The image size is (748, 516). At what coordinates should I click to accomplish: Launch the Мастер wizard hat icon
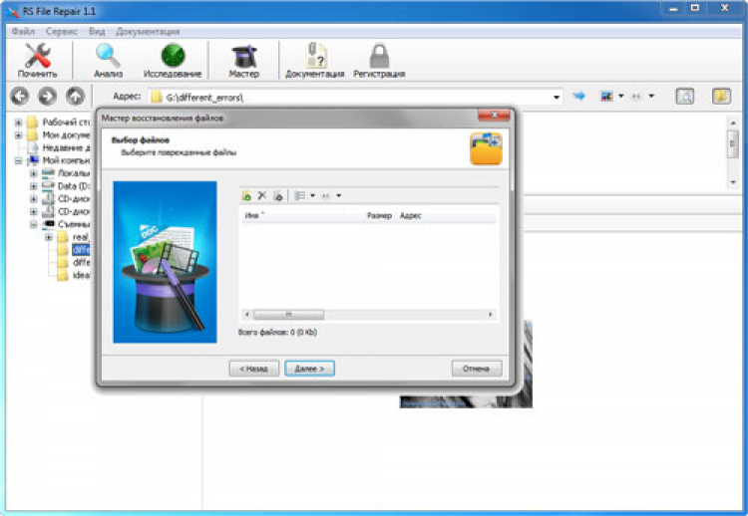pos(243,60)
